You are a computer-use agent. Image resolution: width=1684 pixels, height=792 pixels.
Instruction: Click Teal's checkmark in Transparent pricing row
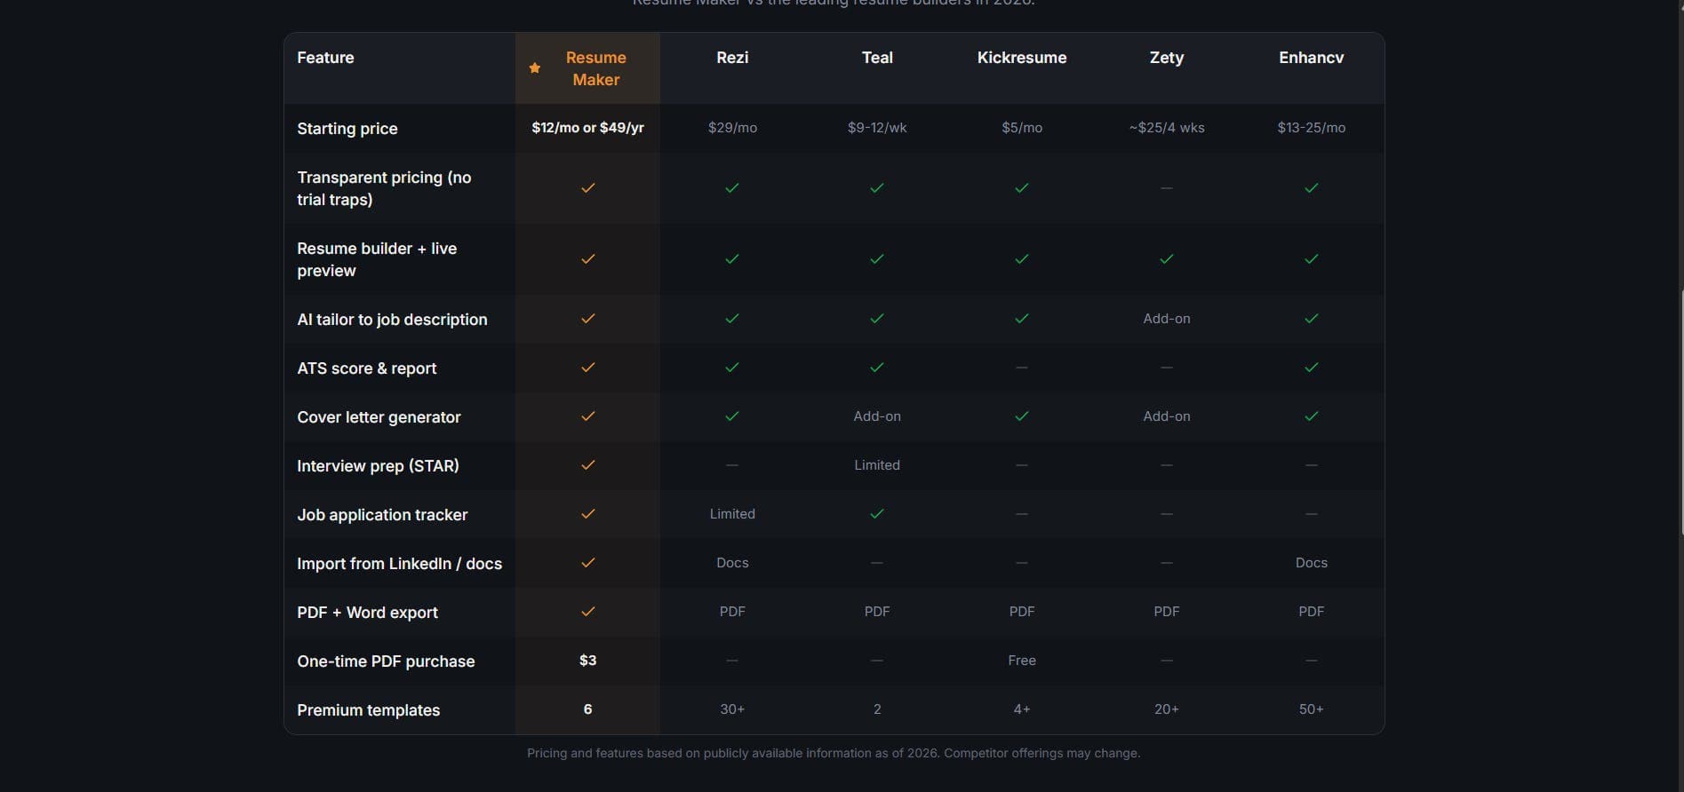tap(877, 188)
